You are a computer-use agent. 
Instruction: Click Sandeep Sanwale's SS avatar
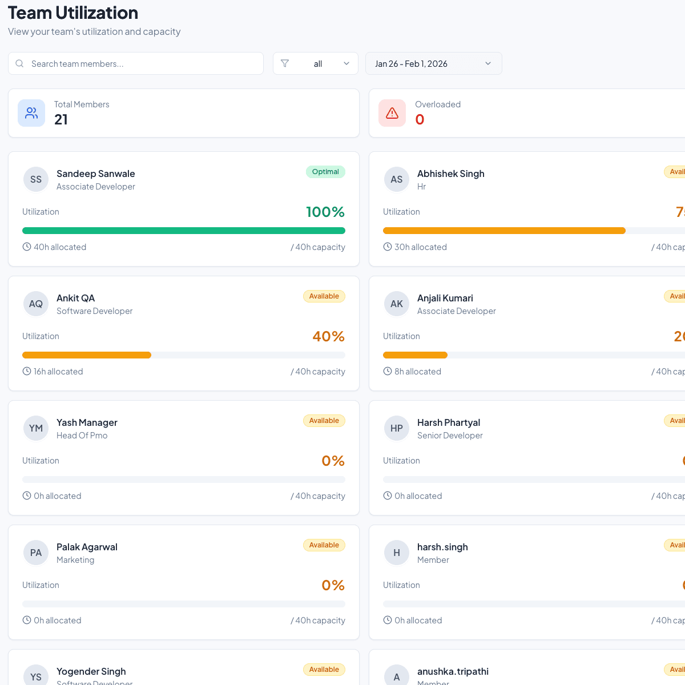(36, 179)
